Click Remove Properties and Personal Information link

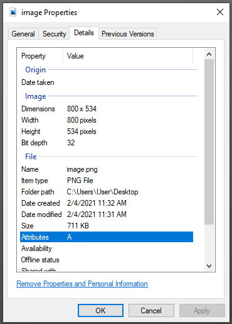[x=82, y=284]
